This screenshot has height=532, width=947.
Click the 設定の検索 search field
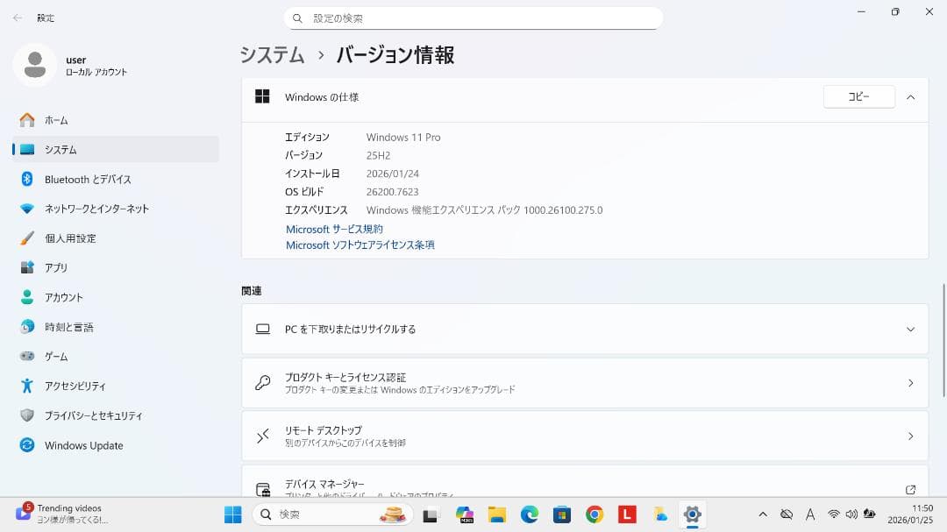coord(473,18)
